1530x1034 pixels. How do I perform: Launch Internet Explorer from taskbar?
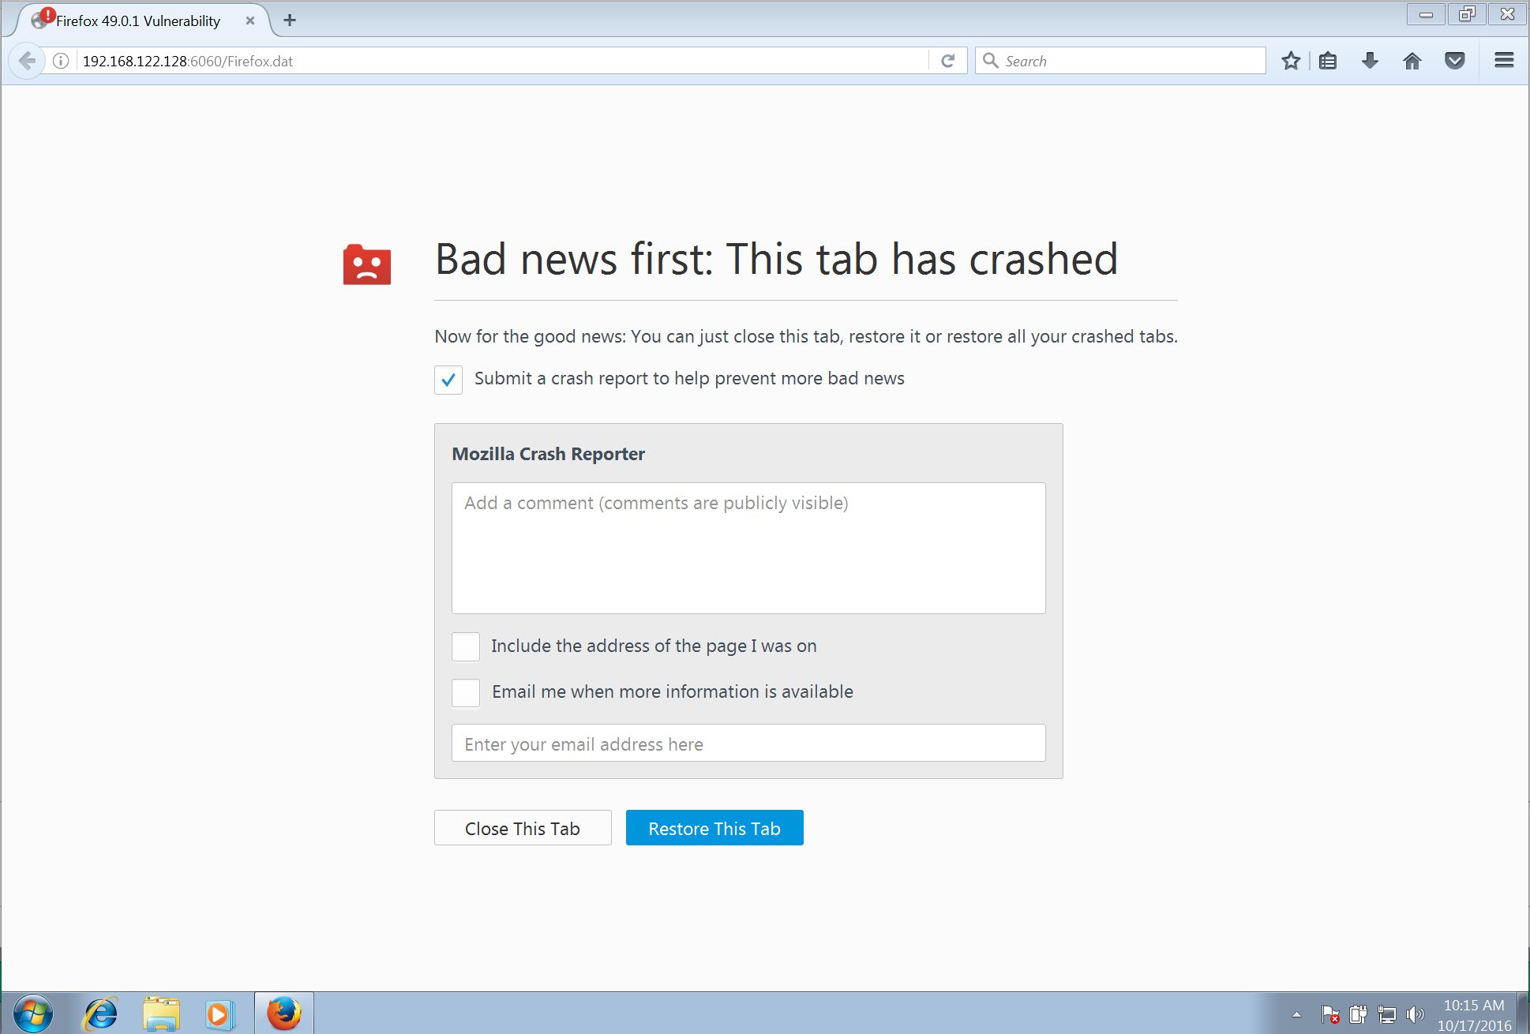pos(101,1013)
